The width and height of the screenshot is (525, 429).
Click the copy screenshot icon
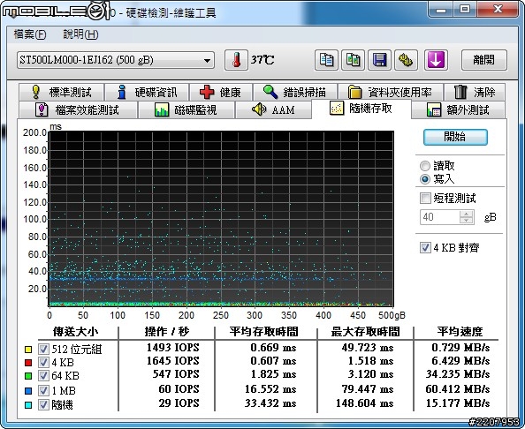[353, 60]
